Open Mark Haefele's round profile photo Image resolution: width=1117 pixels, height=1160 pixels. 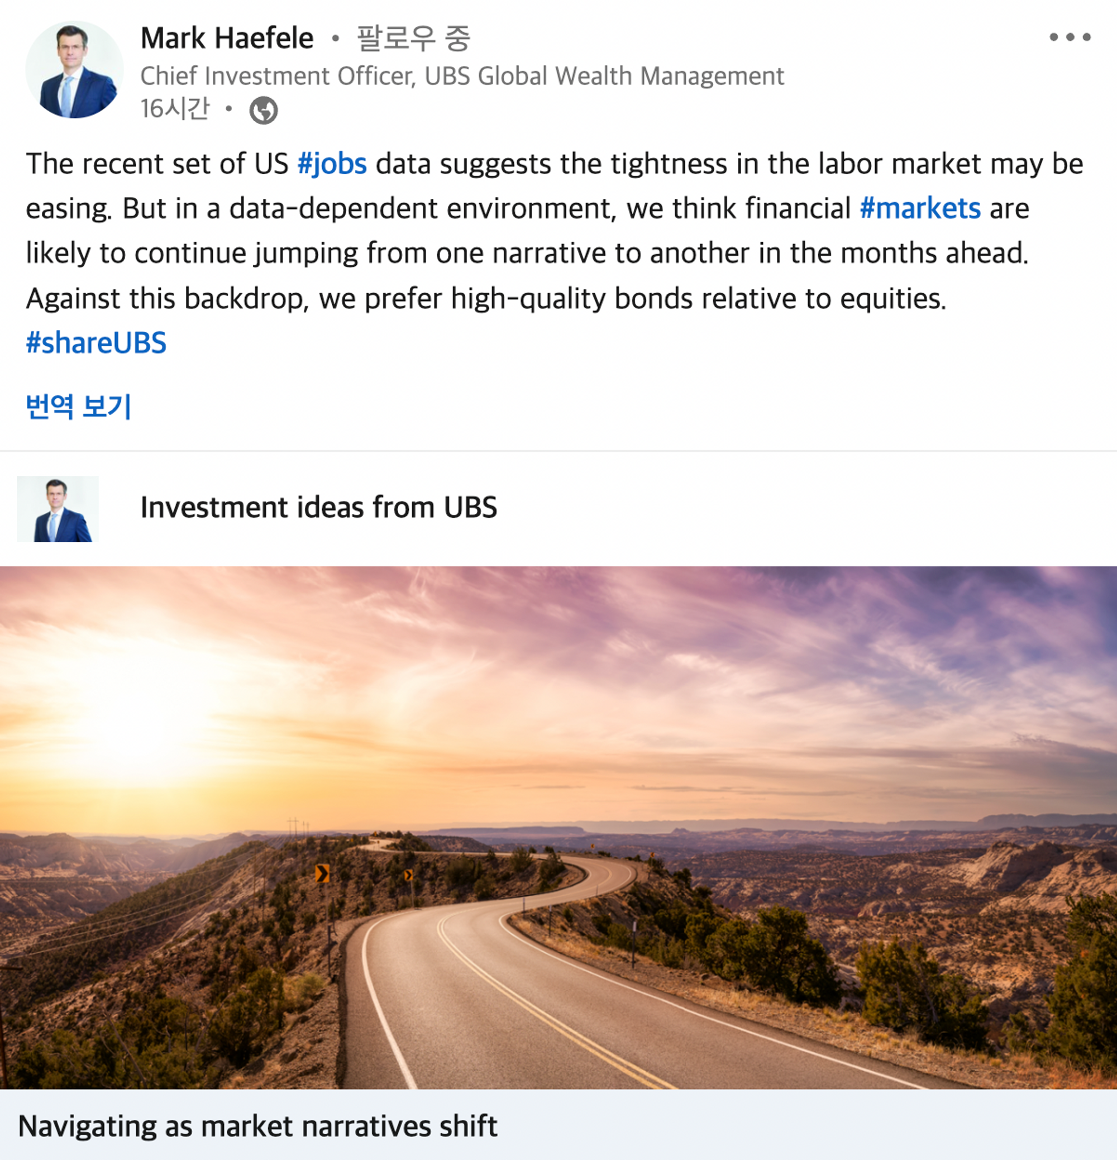[74, 70]
